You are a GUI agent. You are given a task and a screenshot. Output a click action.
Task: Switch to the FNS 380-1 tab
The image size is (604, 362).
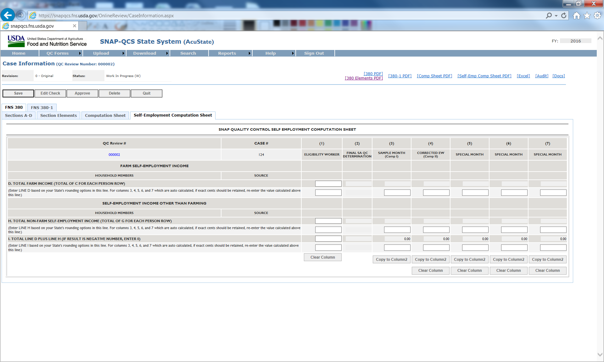tap(42, 107)
